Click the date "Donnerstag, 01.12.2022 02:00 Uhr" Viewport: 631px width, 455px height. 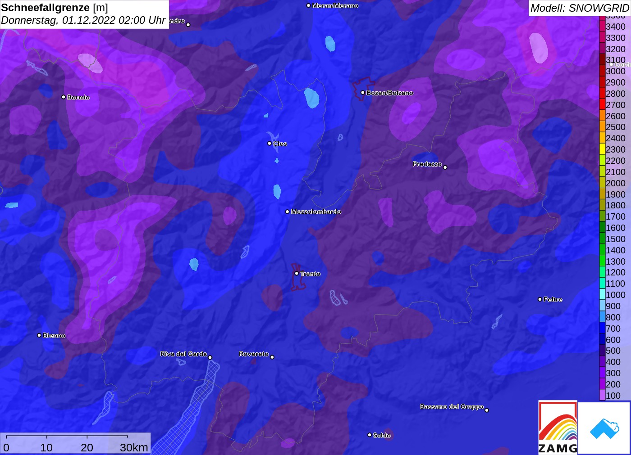click(x=83, y=20)
